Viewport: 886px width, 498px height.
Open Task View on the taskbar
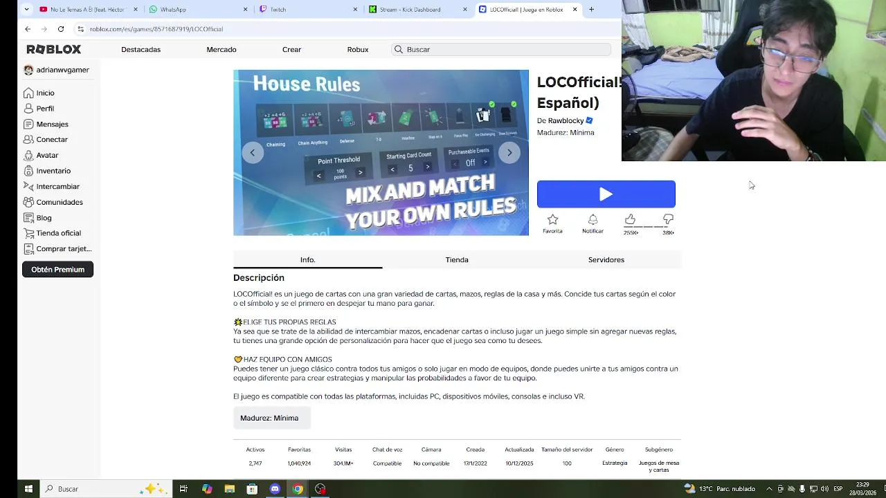[x=183, y=489]
